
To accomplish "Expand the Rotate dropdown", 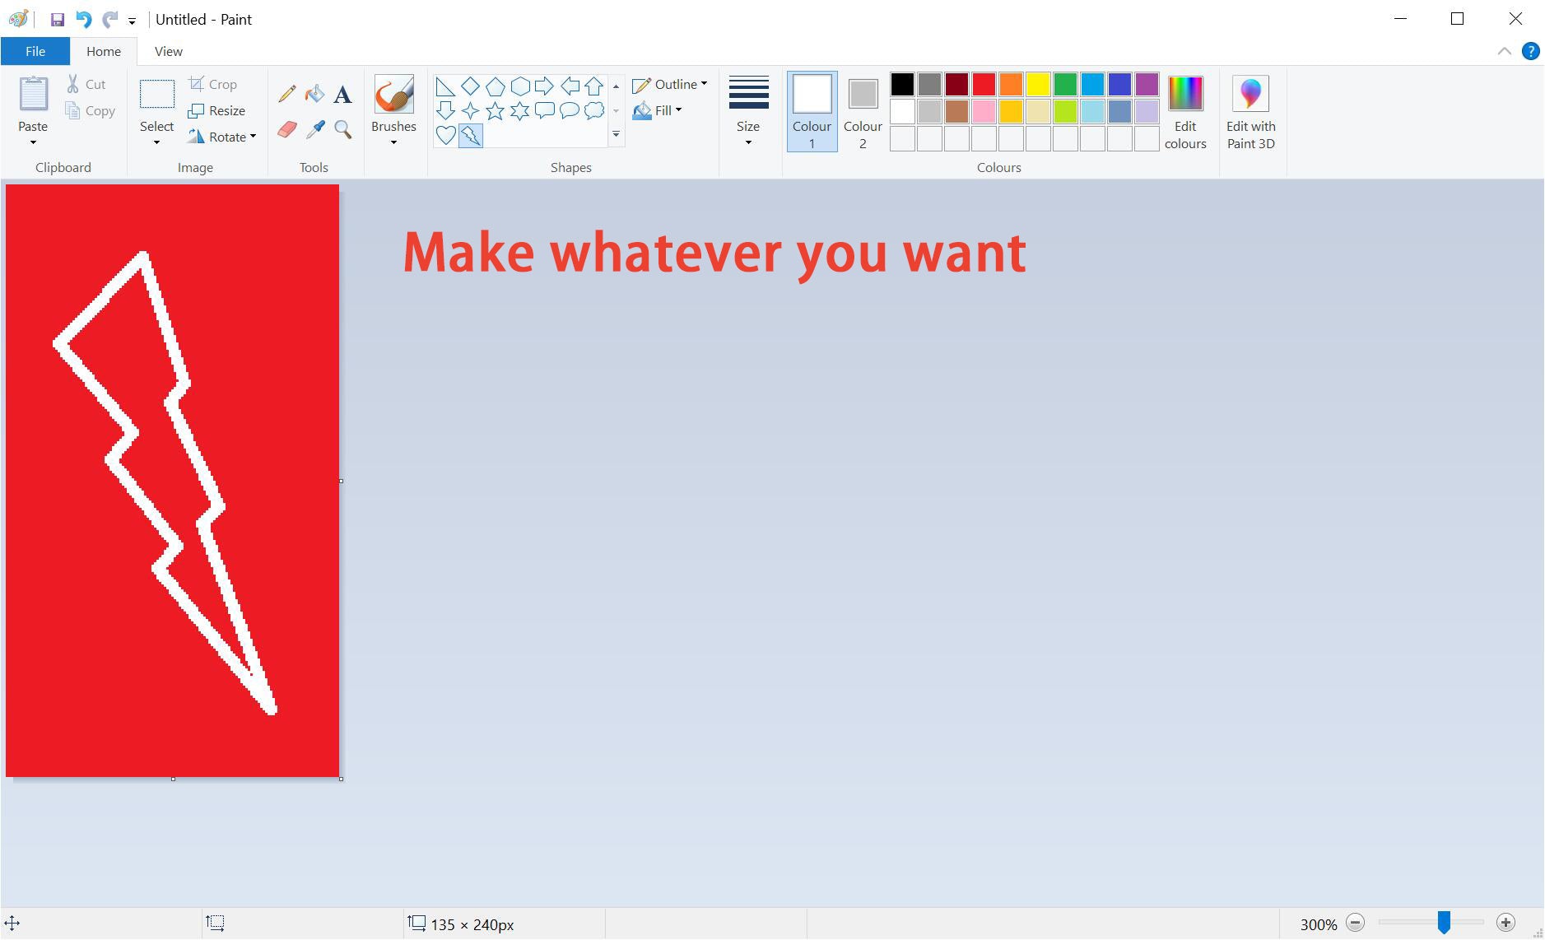I will pos(222,137).
